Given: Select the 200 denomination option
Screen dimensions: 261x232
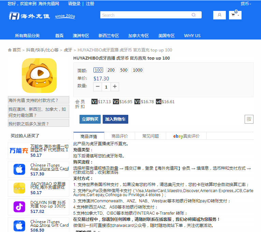Looking at the screenshot, I should pos(111,70).
